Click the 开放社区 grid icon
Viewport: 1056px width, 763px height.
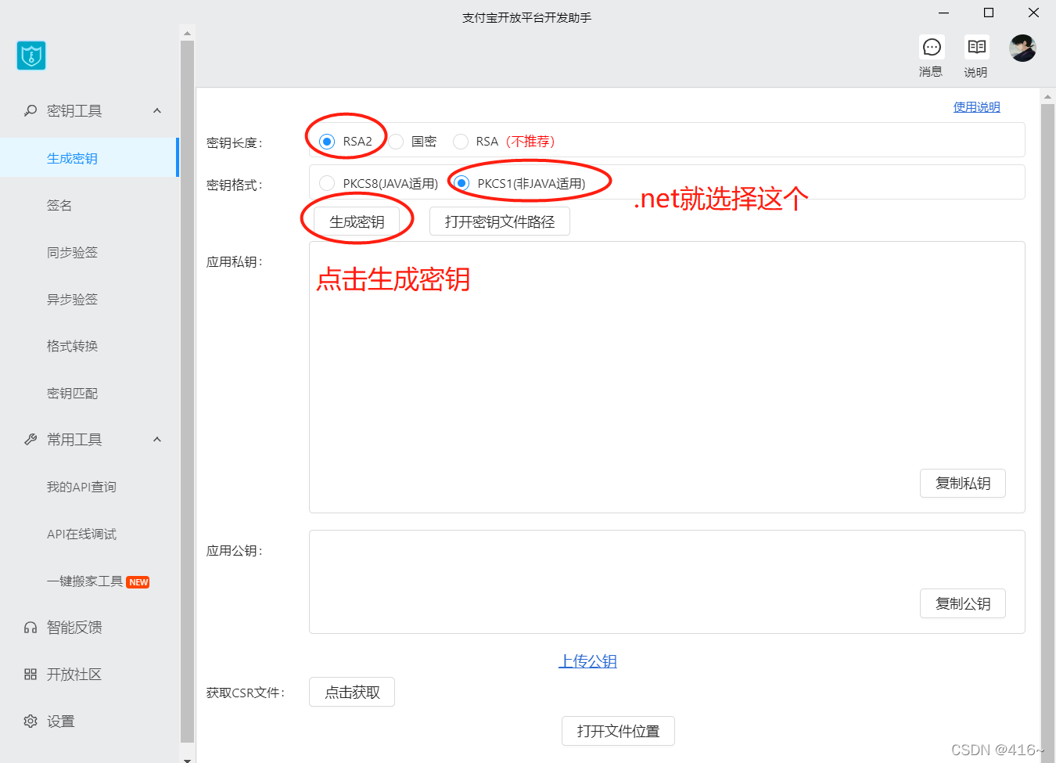coord(31,675)
